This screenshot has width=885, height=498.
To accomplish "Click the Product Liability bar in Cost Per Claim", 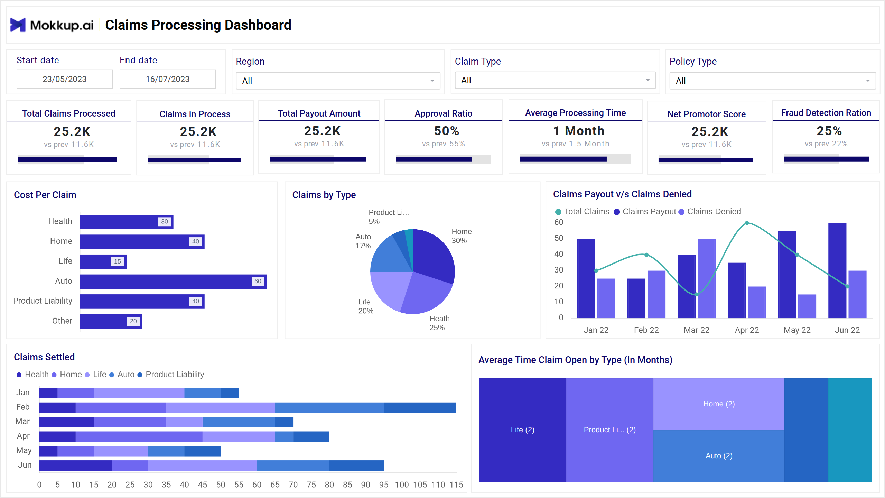I will pos(142,301).
